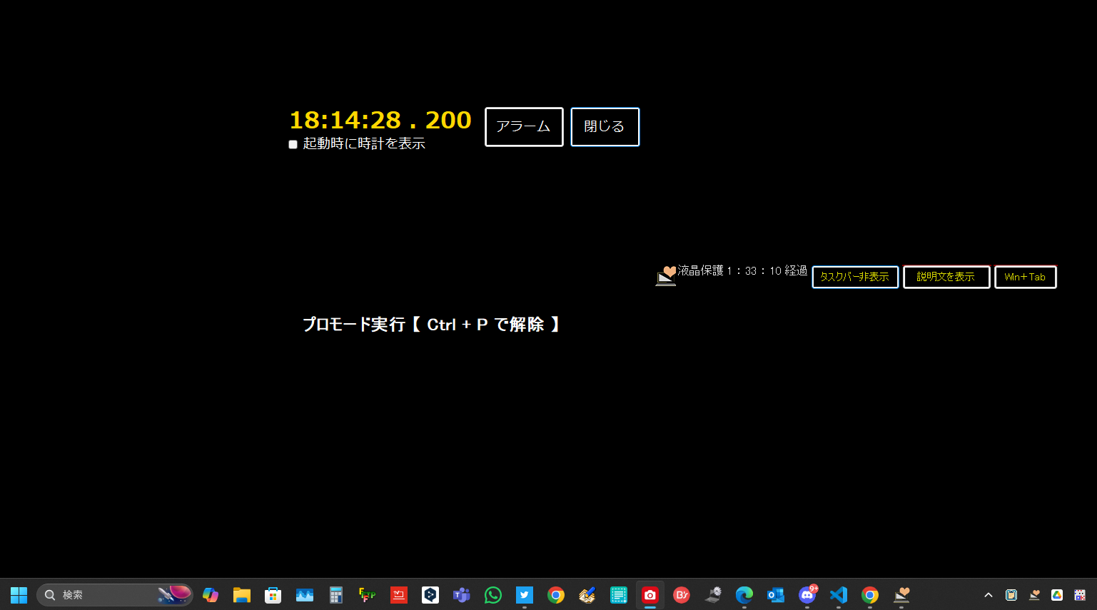Screen dimensions: 1097x610
Task: Open File Explorer from the taskbar
Action: [242, 595]
